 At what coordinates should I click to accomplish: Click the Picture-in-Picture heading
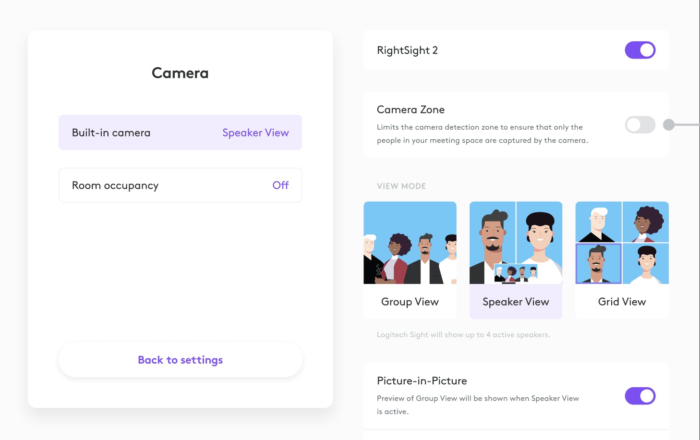click(422, 381)
